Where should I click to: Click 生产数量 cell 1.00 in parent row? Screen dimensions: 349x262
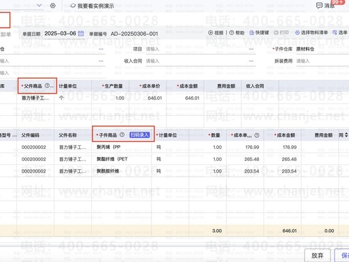(x=120, y=98)
